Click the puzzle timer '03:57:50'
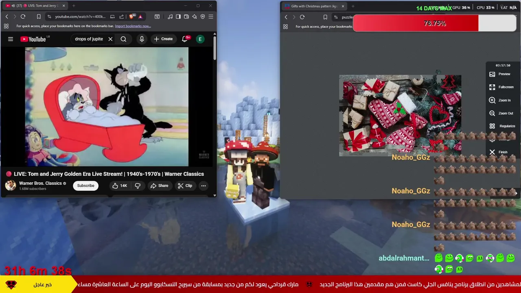 tap(503, 65)
